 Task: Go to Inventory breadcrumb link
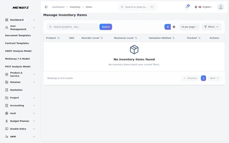click(75, 7)
